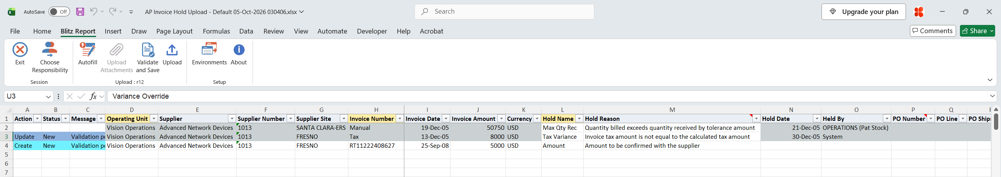
Task: Select cell with invoice RT11222408627
Action: [x=376, y=145]
